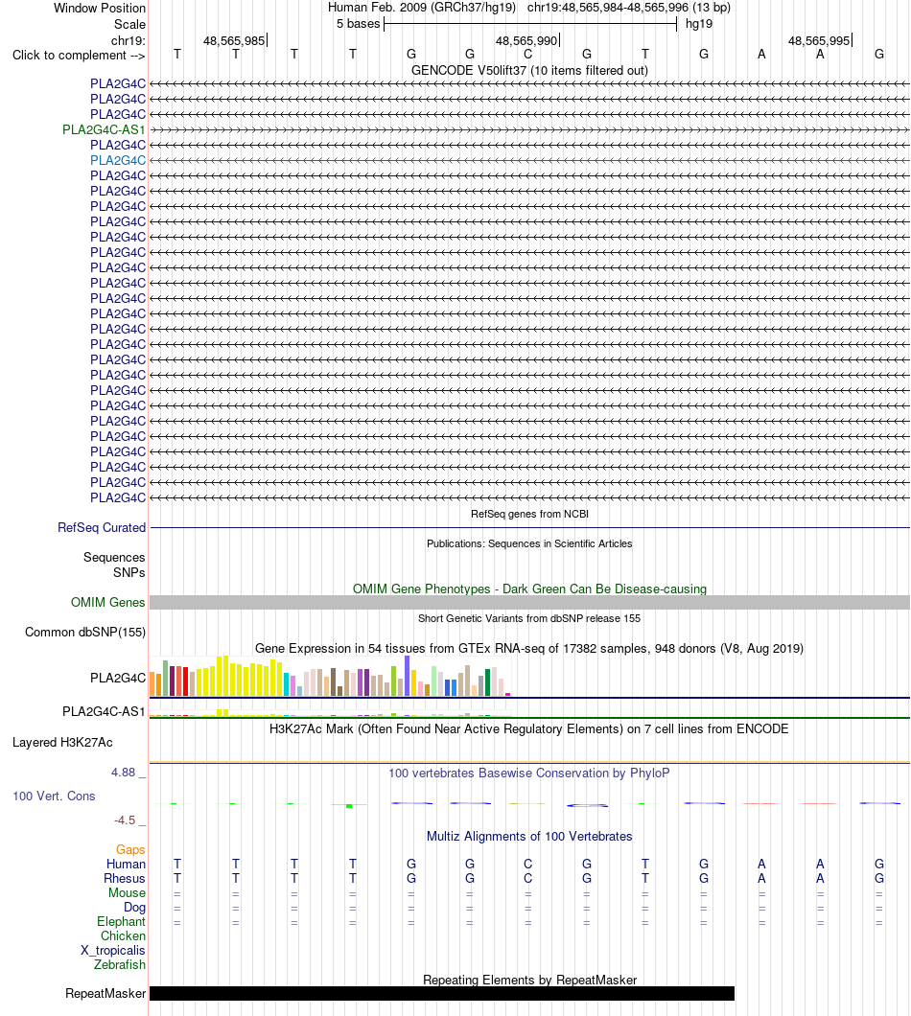The height and width of the screenshot is (1016, 911).
Task: Open the H3K27Ac Mark track title
Action: point(529,728)
